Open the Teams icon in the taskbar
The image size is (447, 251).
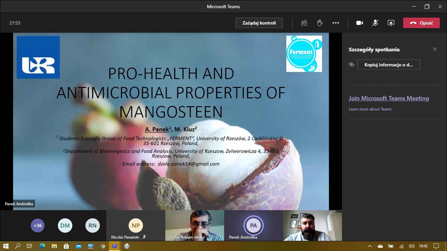[x=115, y=246]
